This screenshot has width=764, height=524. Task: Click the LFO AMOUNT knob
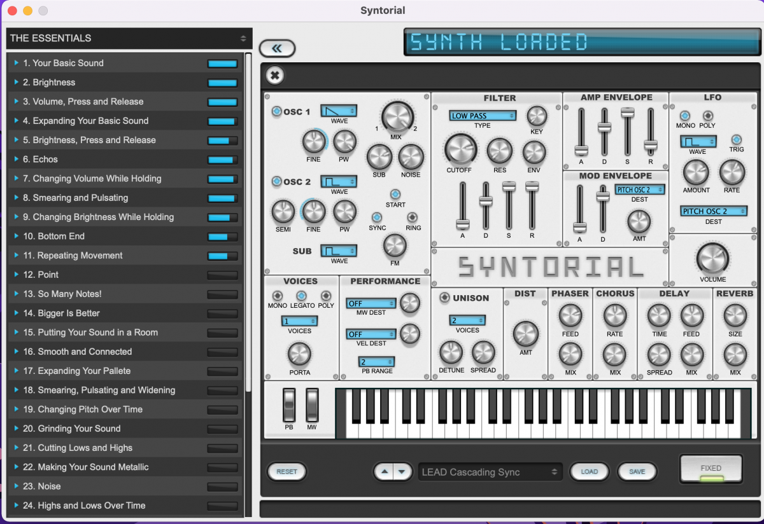696,172
